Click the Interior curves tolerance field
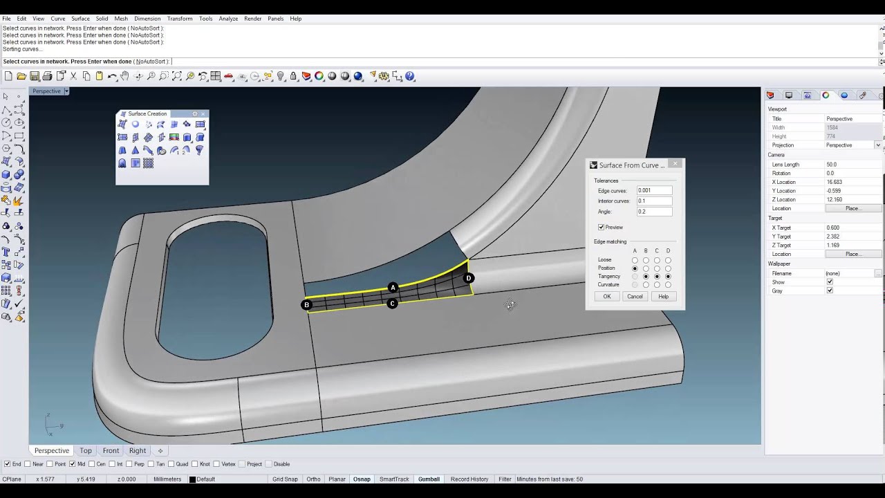Image resolution: width=885 pixels, height=498 pixels. tap(654, 201)
